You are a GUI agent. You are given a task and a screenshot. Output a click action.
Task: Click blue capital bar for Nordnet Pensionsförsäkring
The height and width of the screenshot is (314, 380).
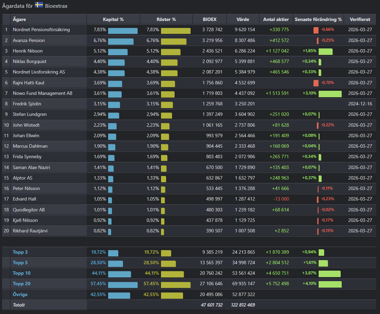(x=123, y=31)
